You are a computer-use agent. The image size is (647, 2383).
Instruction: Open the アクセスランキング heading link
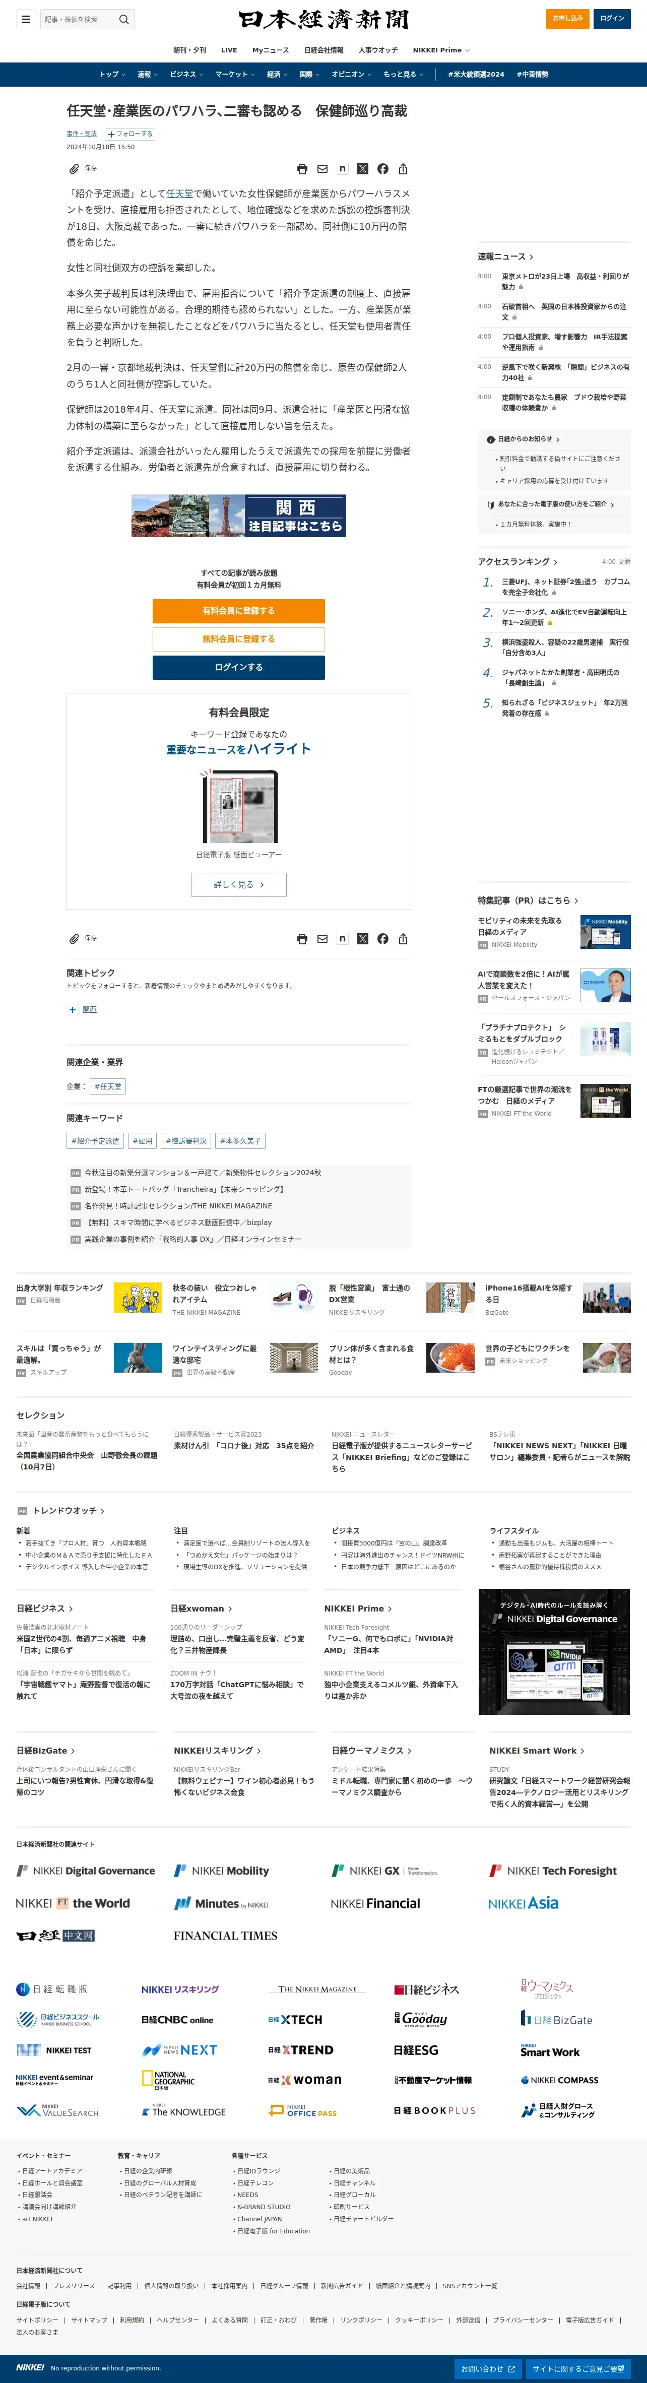tap(519, 561)
